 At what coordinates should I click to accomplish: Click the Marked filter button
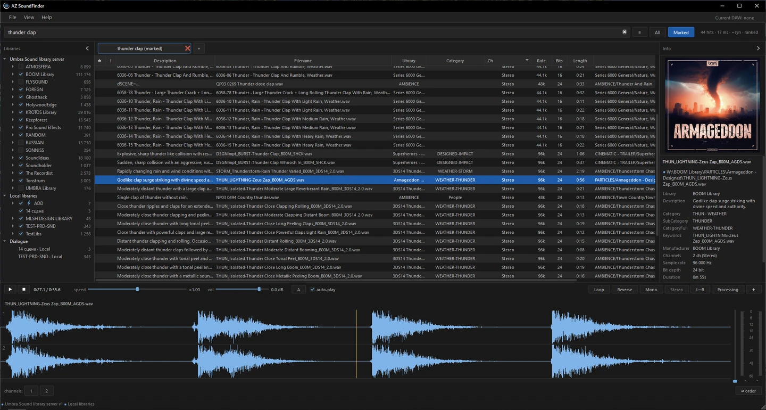681,32
